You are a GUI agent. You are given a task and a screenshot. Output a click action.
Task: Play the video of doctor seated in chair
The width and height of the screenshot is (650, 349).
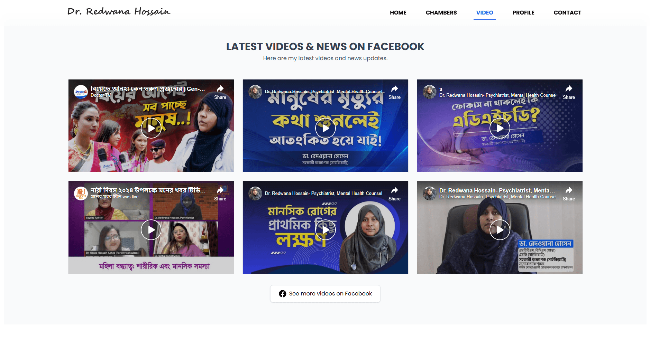coord(500,230)
